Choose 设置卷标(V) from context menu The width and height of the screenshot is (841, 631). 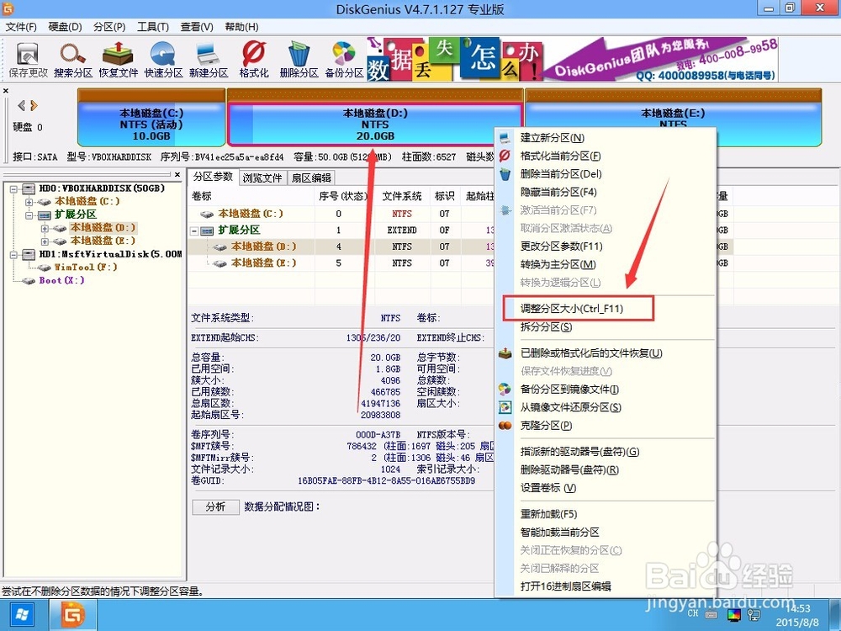point(605,488)
